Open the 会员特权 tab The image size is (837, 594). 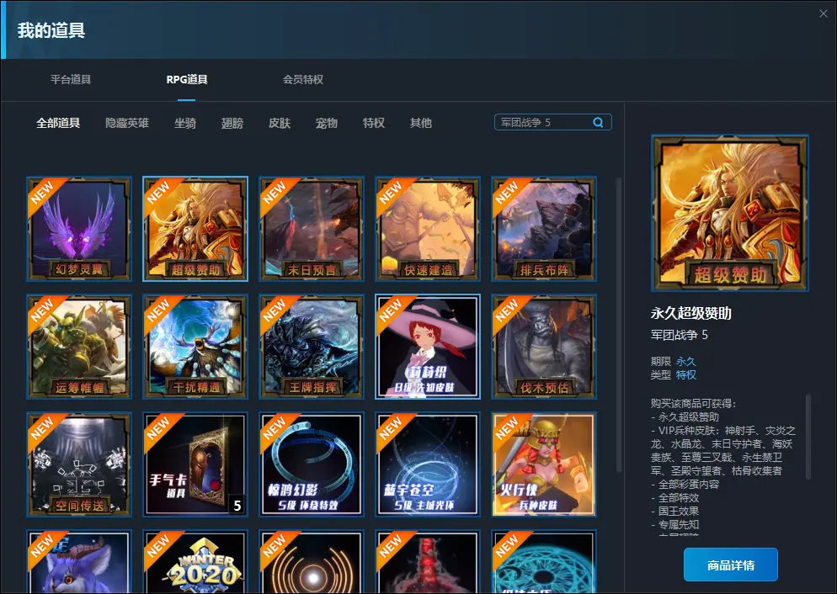click(x=303, y=79)
